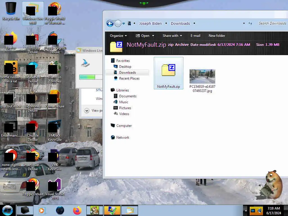Open Downloads in navigation pane
Image resolution: width=288 pixels, height=216 pixels.
[x=127, y=73]
